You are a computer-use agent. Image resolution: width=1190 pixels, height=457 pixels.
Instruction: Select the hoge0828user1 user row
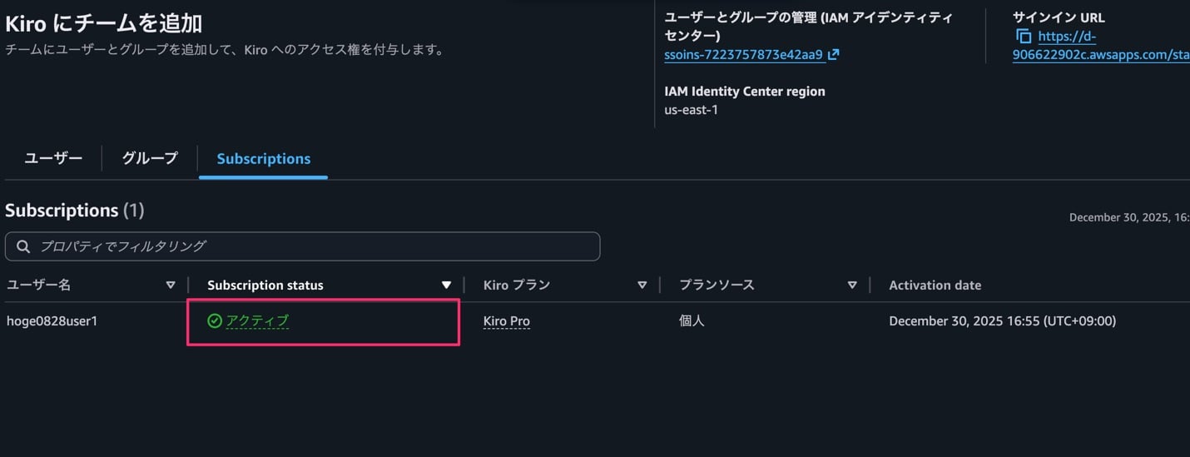[52, 320]
